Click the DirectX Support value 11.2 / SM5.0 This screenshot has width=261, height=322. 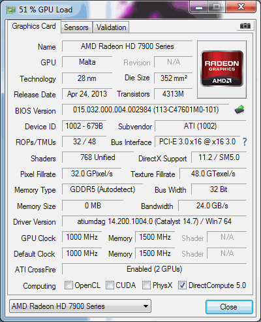click(219, 157)
